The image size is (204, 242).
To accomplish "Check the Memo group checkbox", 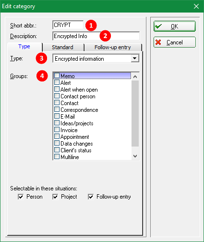I will pos(57,76).
